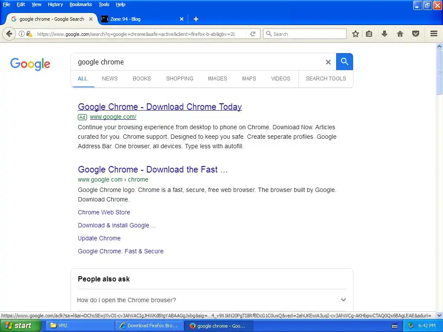Open site information icon in address bar
Image resolution: width=443 pixels, height=332 pixels.
[x=22, y=34]
